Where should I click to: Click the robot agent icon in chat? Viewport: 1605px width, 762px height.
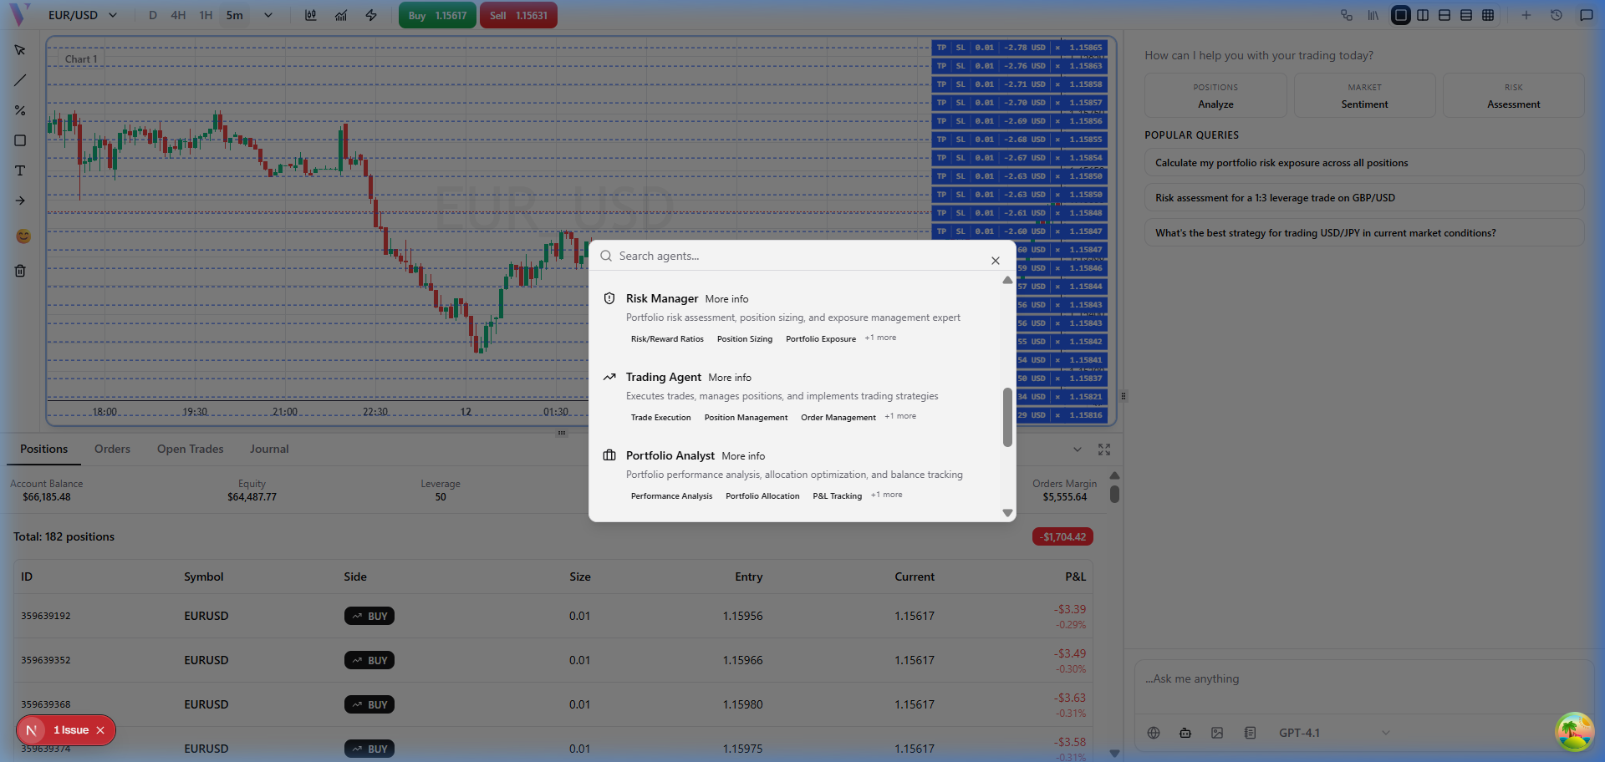[x=1185, y=733]
